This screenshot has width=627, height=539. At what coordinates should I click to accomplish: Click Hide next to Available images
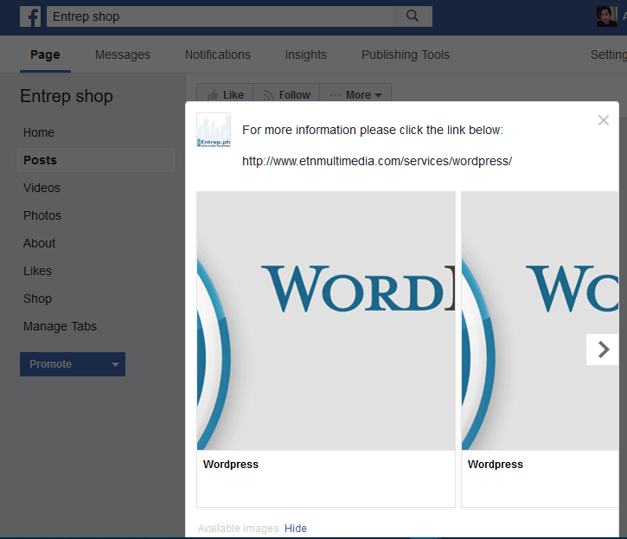point(296,529)
